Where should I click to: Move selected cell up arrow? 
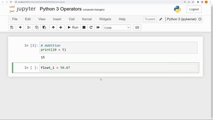click(53, 27)
